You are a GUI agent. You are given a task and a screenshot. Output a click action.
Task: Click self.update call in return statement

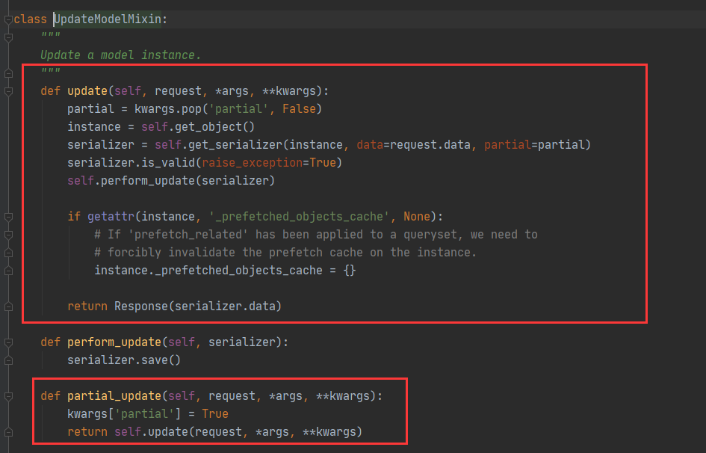coord(151,432)
